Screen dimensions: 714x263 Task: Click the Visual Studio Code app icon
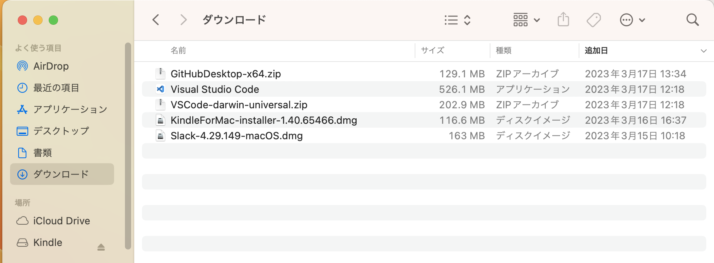click(160, 89)
